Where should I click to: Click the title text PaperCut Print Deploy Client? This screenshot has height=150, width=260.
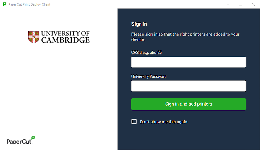[29, 4]
